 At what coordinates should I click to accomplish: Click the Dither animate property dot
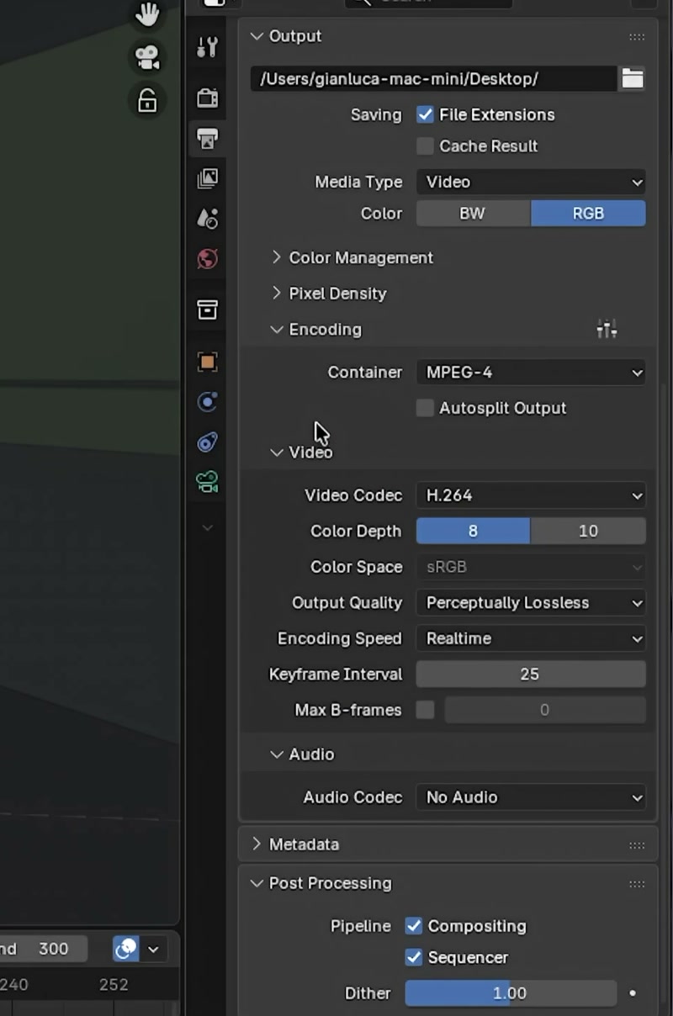(633, 993)
